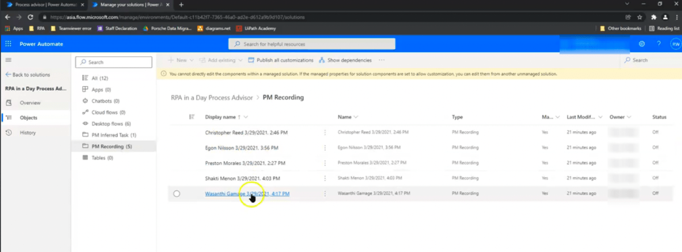
Task: Open the app launcher waffle icon
Action: (x=8, y=44)
